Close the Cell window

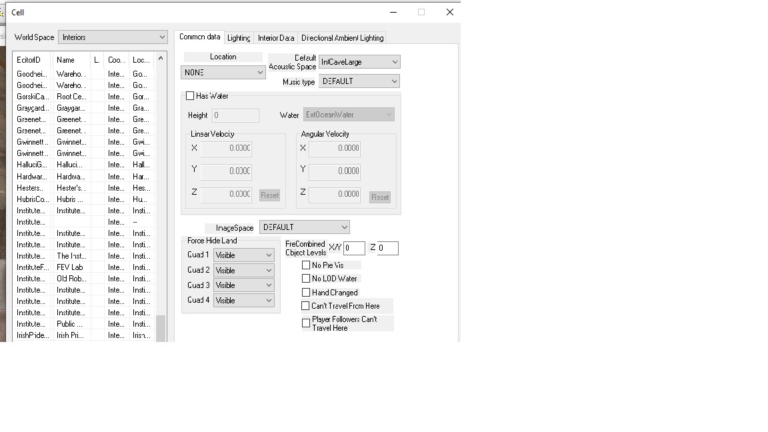point(449,12)
